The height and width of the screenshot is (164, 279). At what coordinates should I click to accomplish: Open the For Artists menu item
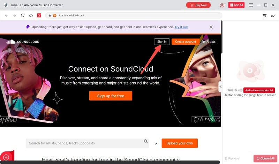point(208,42)
